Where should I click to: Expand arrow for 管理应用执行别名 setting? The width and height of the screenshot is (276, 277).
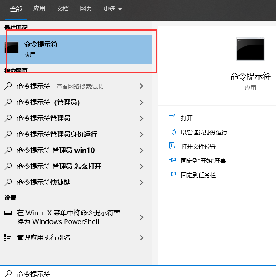141,238
